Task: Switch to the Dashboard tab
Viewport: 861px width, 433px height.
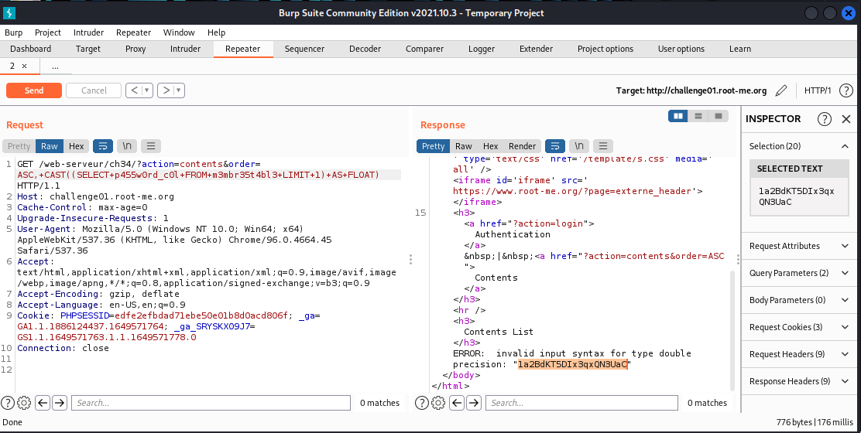Action: [31, 49]
